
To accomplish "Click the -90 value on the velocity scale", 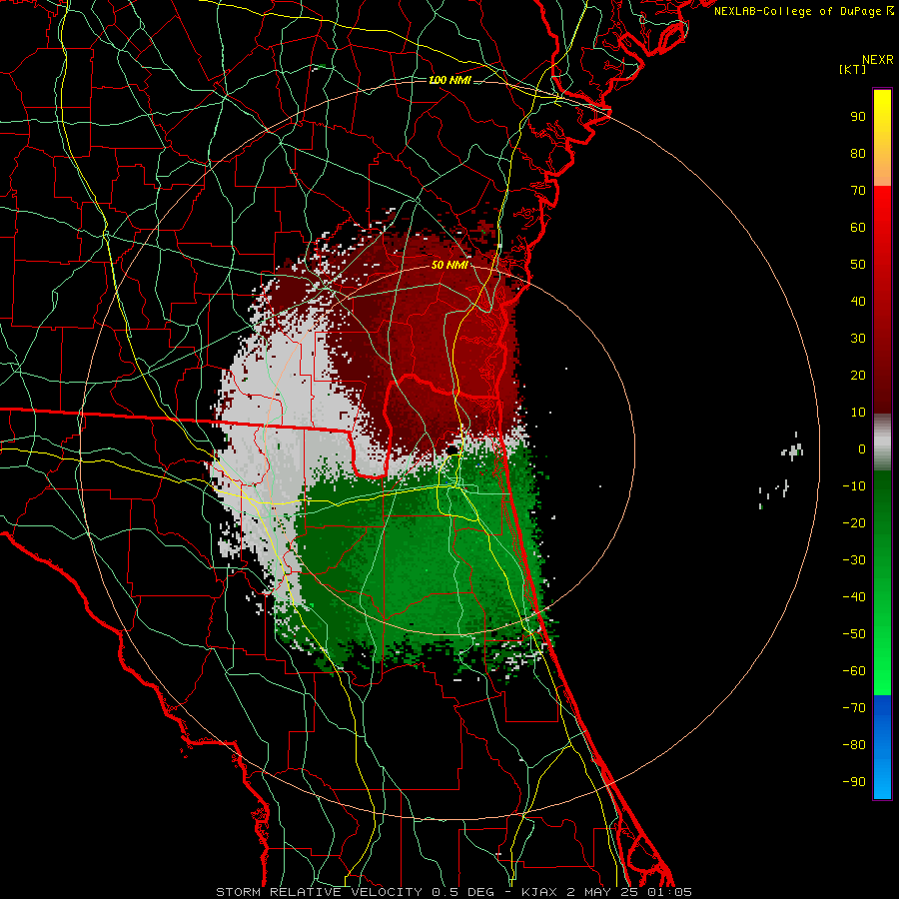I will tap(854, 781).
